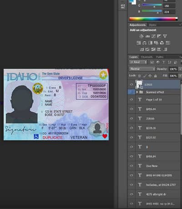Click the lock position icon

(150, 76)
